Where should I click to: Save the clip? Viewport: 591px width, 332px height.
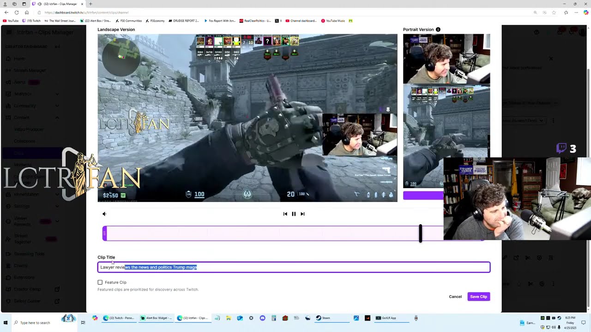pyautogui.click(x=478, y=296)
